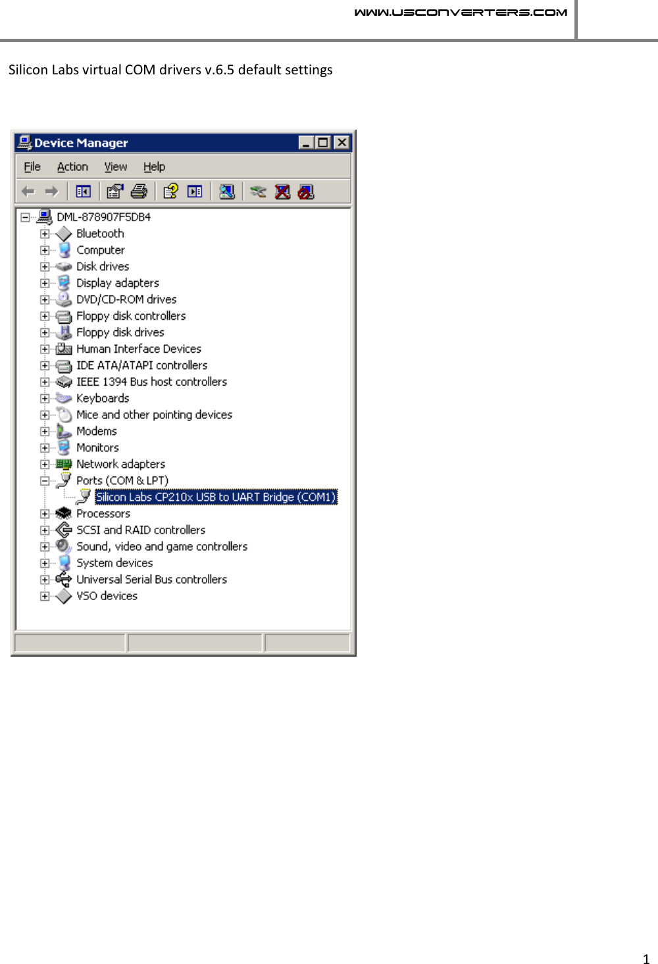Open the View menu

[116, 166]
